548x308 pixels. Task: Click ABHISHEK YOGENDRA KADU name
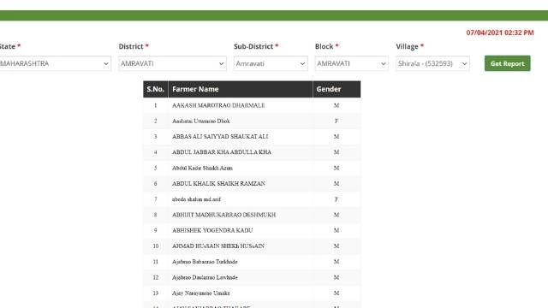tap(212, 230)
